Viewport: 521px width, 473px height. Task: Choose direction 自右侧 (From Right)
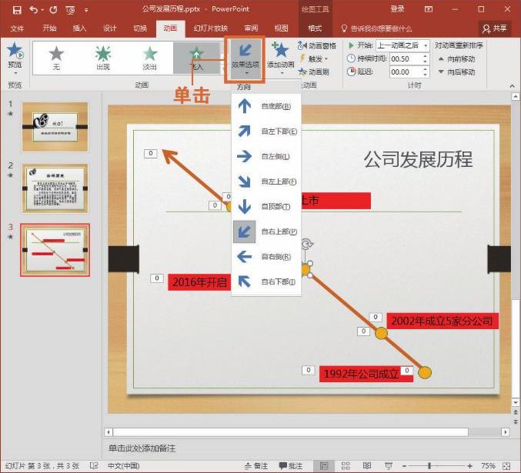coord(266,257)
